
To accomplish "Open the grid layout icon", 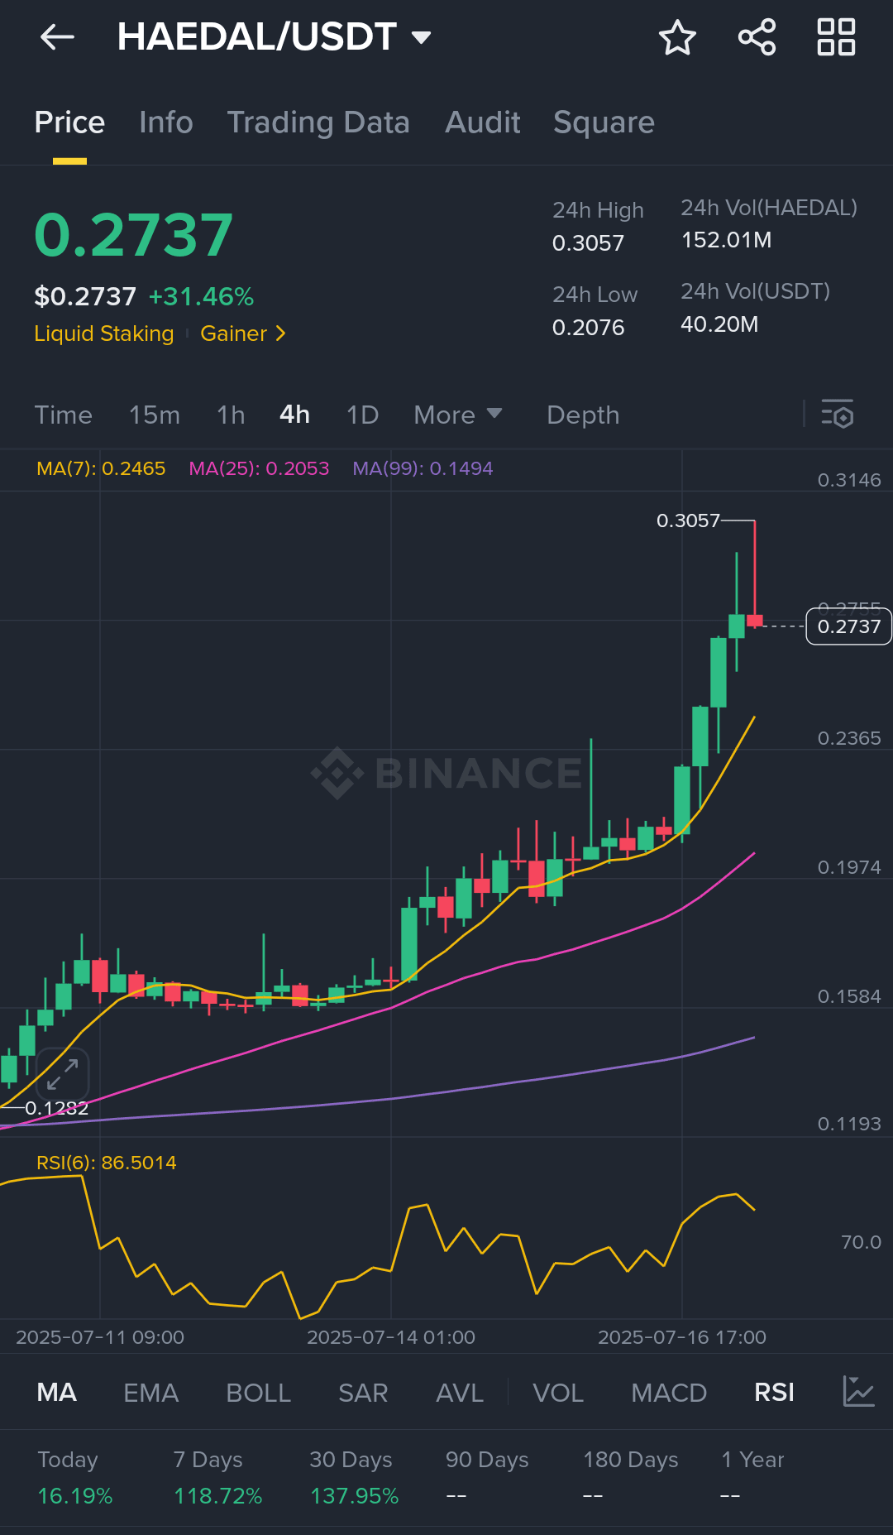I will [x=836, y=37].
